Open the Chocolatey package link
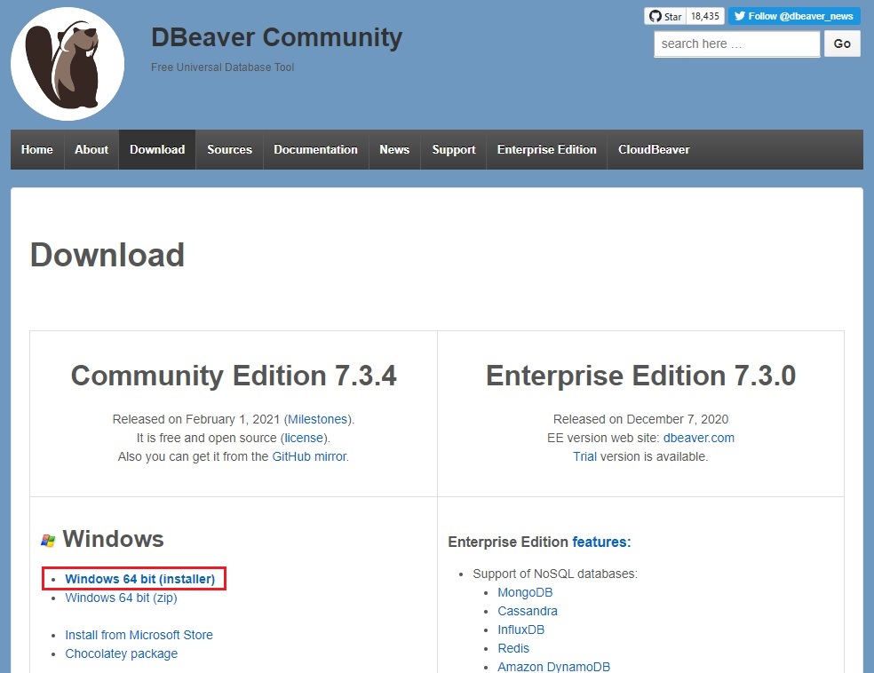 (122, 653)
